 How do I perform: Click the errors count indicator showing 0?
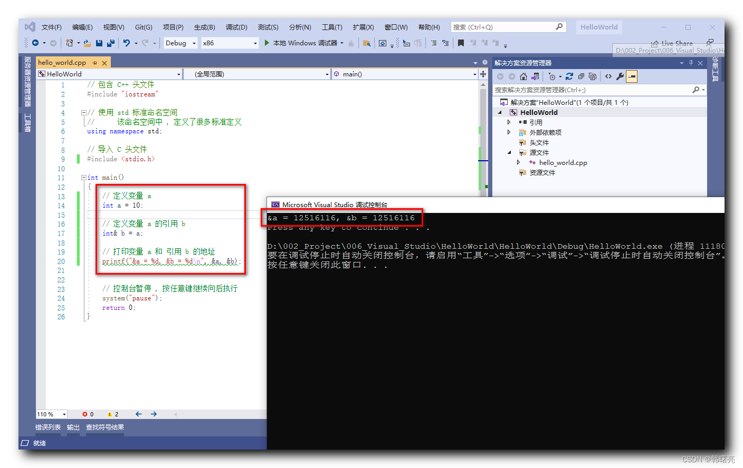[88, 414]
